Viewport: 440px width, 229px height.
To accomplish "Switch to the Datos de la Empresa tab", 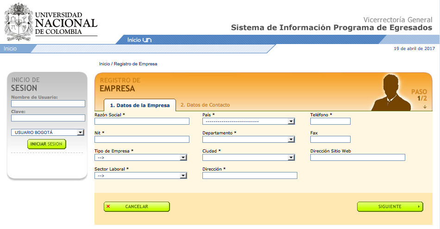I will pyautogui.click(x=140, y=105).
